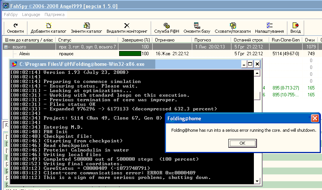Click Змінити каталог toolbar icon
Image resolution: width=322 pixels, height=190 pixels.
(x=86, y=26)
